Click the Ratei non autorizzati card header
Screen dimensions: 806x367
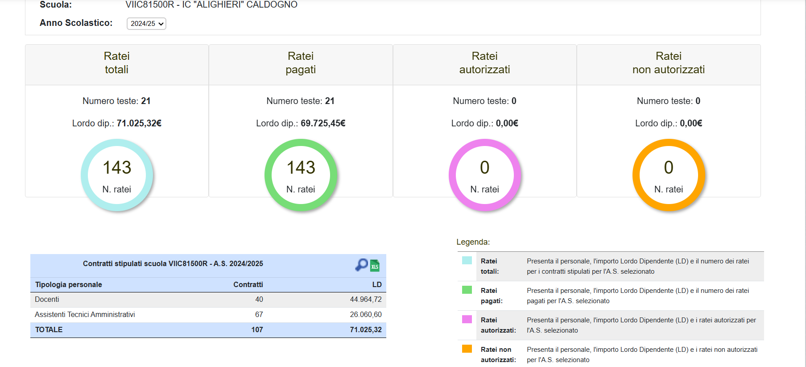click(668, 63)
